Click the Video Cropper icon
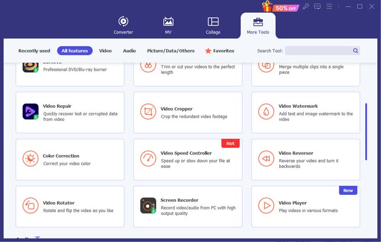 tap(148, 112)
